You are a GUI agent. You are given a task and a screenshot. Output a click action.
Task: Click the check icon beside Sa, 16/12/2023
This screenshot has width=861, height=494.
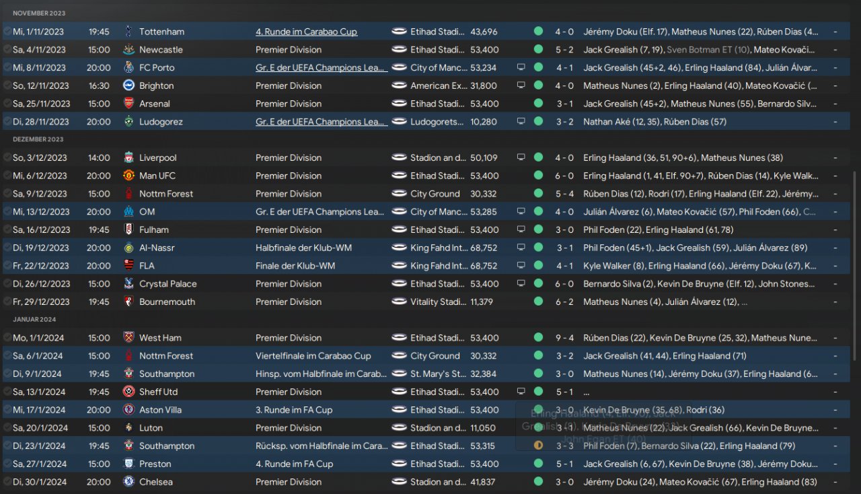(7, 230)
